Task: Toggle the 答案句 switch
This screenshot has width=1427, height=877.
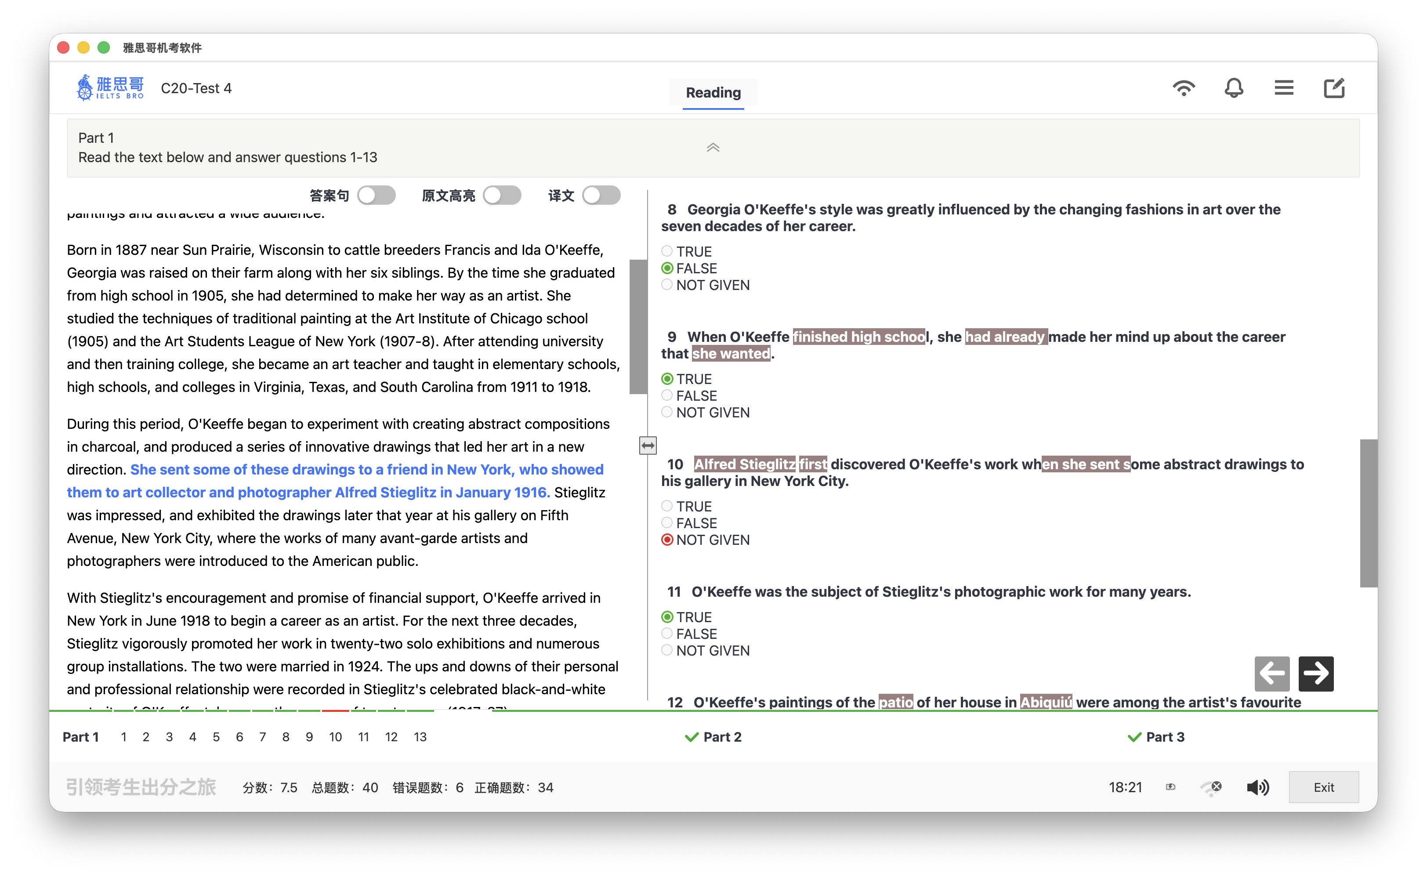Action: 377,196
